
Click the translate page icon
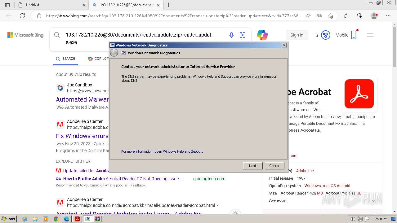319,16
